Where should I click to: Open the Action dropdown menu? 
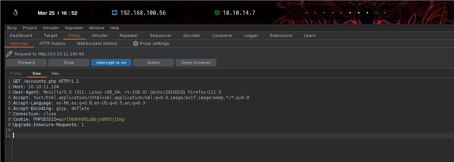click(153, 63)
